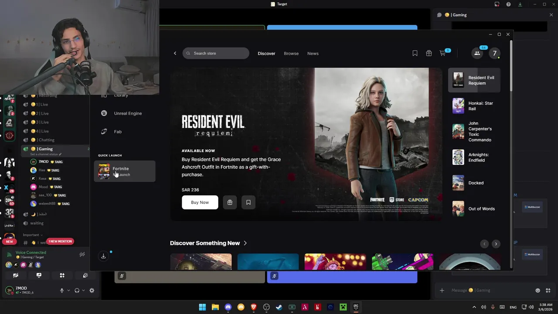558x314 pixels.
Task: Toggle Discord headphones deafen
Action: [77, 290]
